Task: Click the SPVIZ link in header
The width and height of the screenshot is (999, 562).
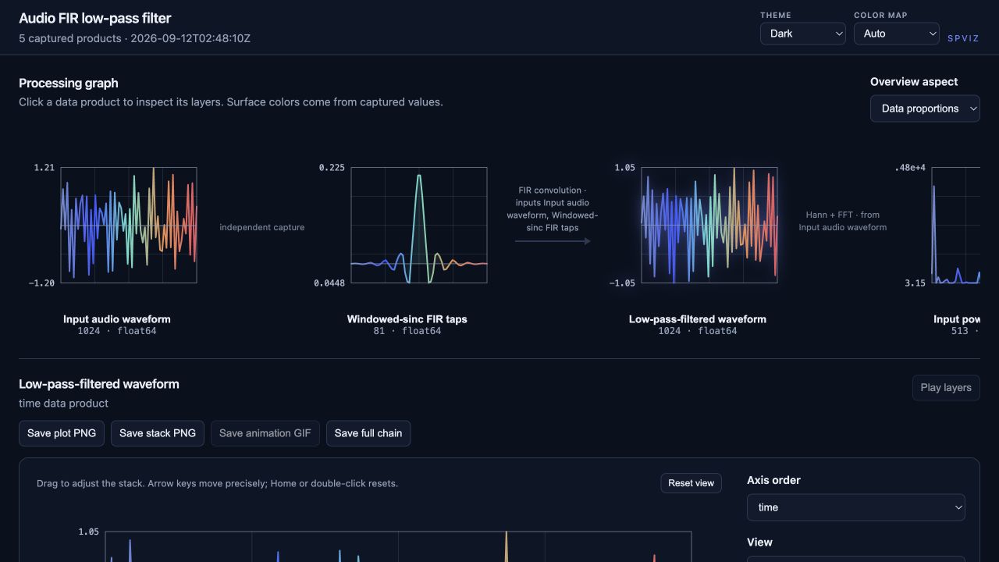Action: 963,38
